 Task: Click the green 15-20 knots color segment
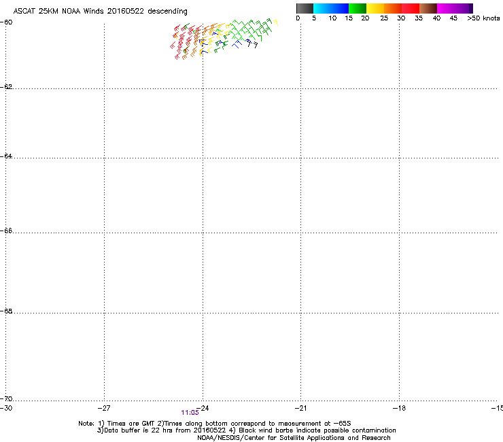(x=358, y=8)
